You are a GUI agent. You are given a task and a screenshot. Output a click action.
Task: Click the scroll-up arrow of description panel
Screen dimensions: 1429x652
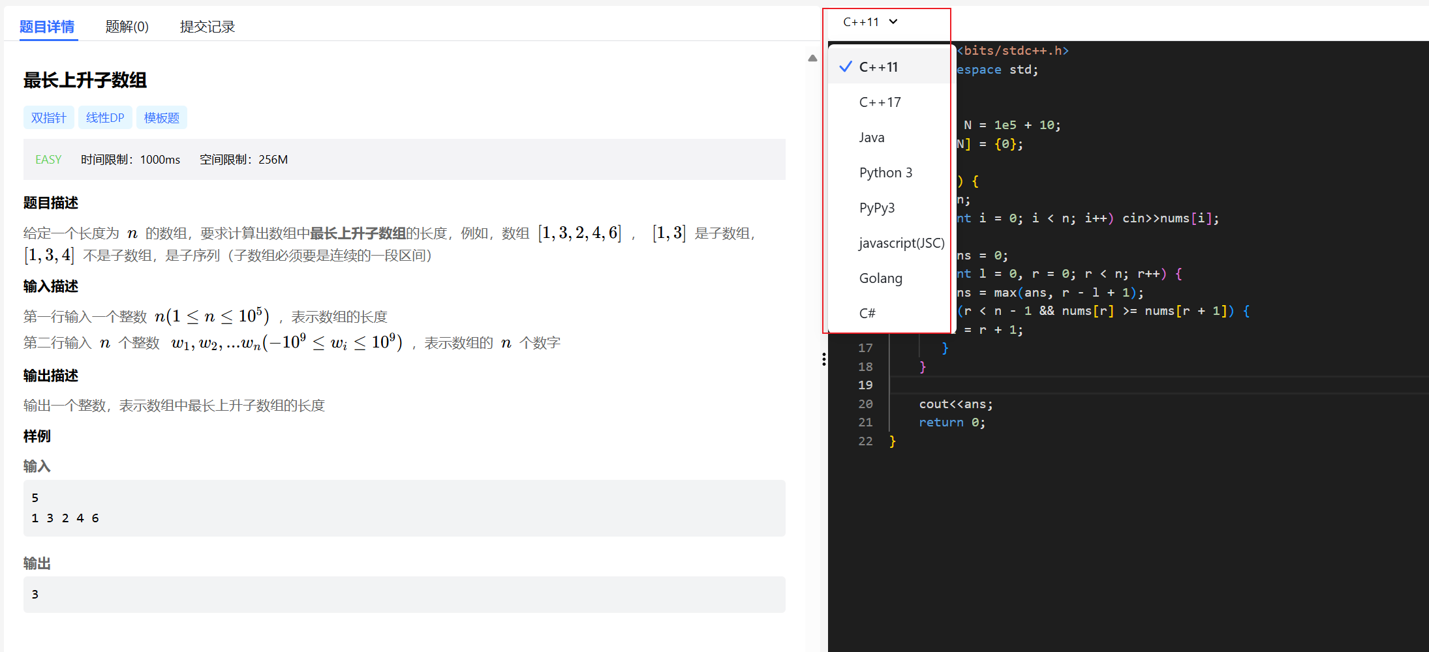pyautogui.click(x=812, y=59)
